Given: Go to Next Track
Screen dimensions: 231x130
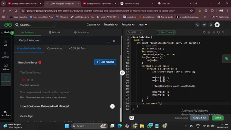Looking at the screenshot, I should coord(5,114).
